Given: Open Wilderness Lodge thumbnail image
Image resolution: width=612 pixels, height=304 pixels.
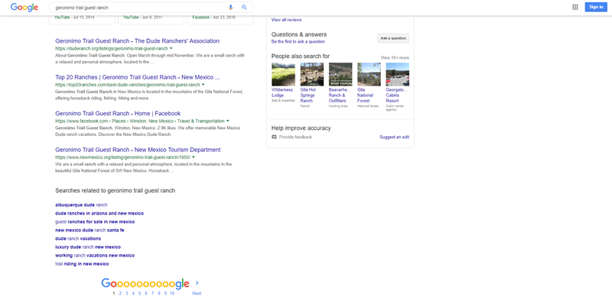Looking at the screenshot, I should [283, 74].
